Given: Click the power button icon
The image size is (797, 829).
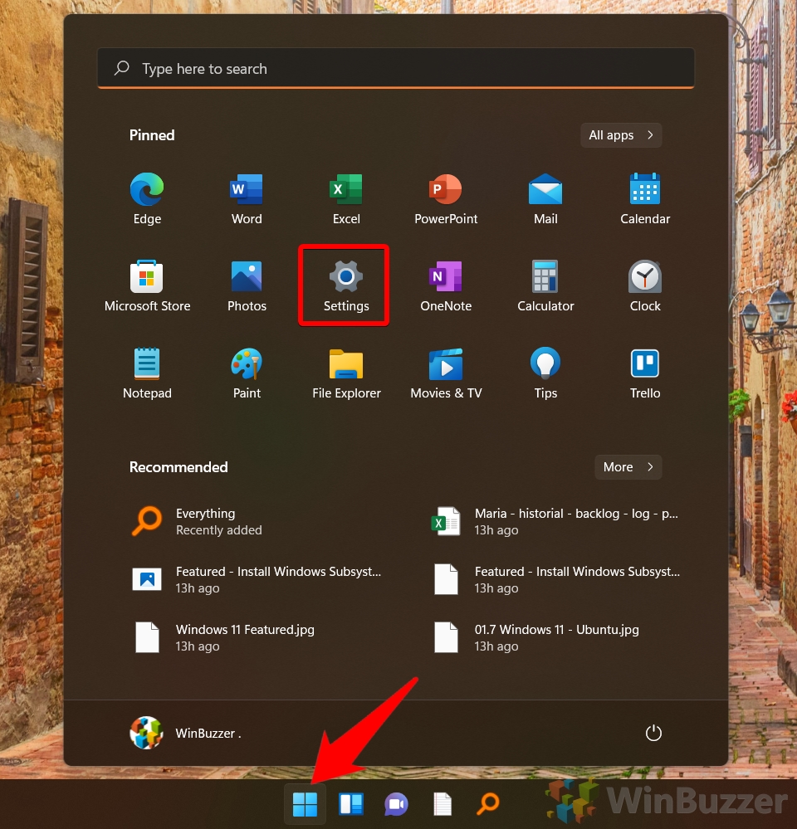Looking at the screenshot, I should [653, 733].
